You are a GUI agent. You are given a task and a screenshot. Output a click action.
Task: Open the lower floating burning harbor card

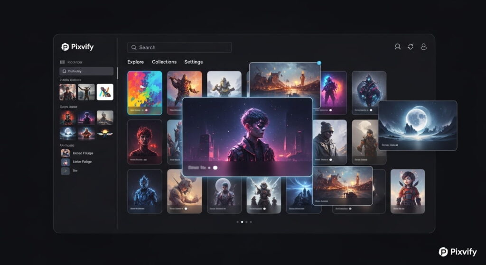click(x=343, y=186)
